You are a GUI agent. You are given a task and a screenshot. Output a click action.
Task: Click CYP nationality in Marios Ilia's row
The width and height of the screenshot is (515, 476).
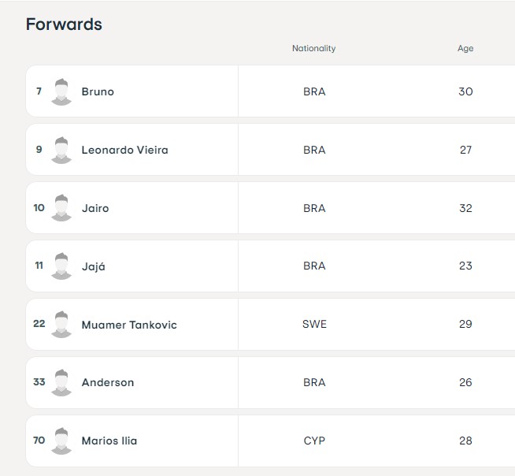(x=314, y=441)
